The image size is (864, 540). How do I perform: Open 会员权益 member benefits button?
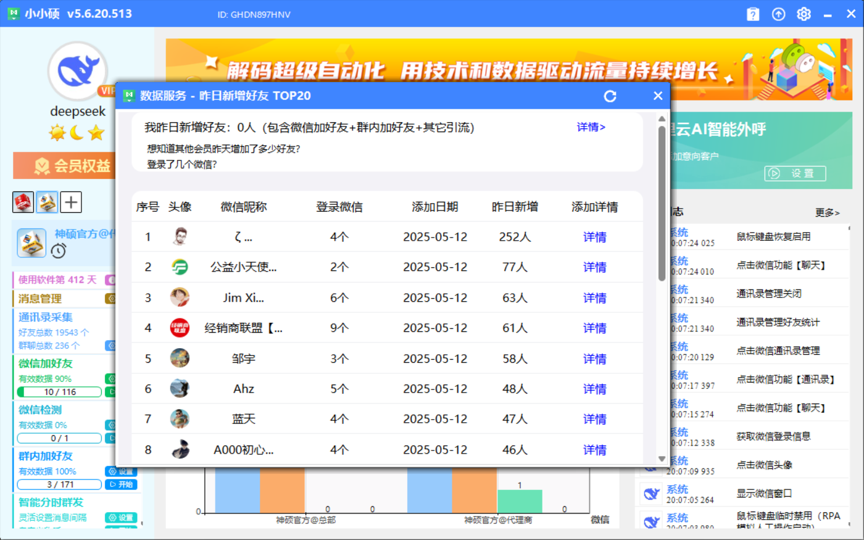pos(64,165)
